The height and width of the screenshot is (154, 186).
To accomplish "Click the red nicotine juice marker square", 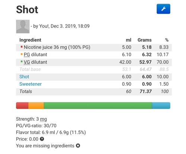I will (22, 47).
